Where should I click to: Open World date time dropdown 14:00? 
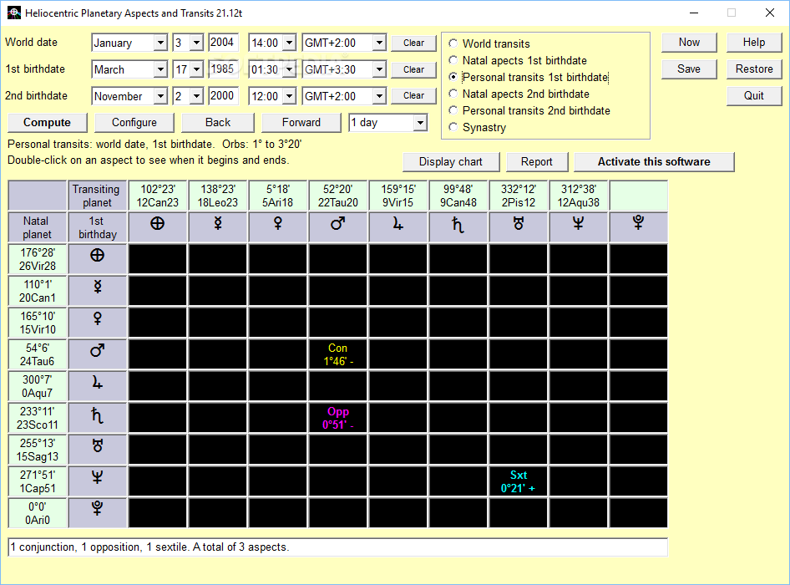click(x=289, y=43)
